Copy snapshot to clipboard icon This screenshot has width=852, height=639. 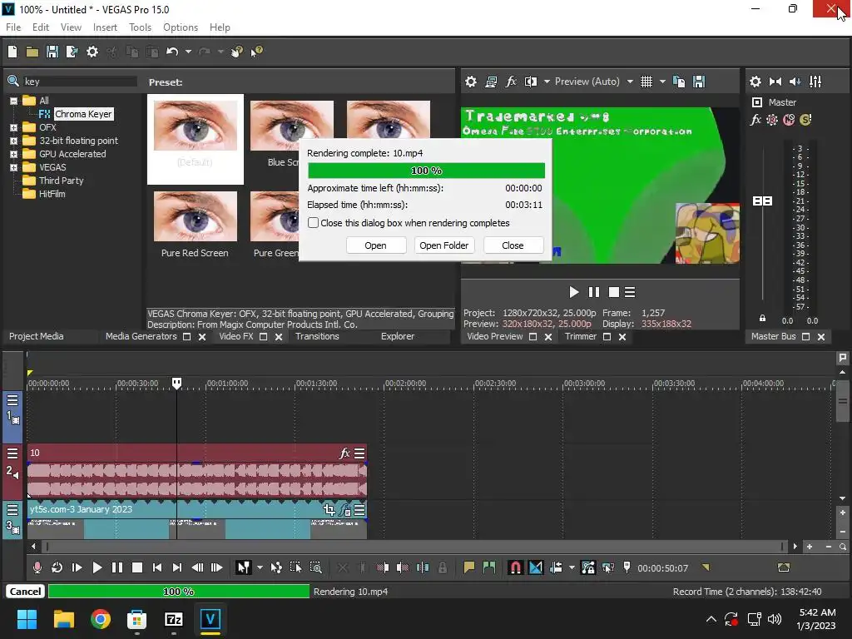(x=679, y=82)
